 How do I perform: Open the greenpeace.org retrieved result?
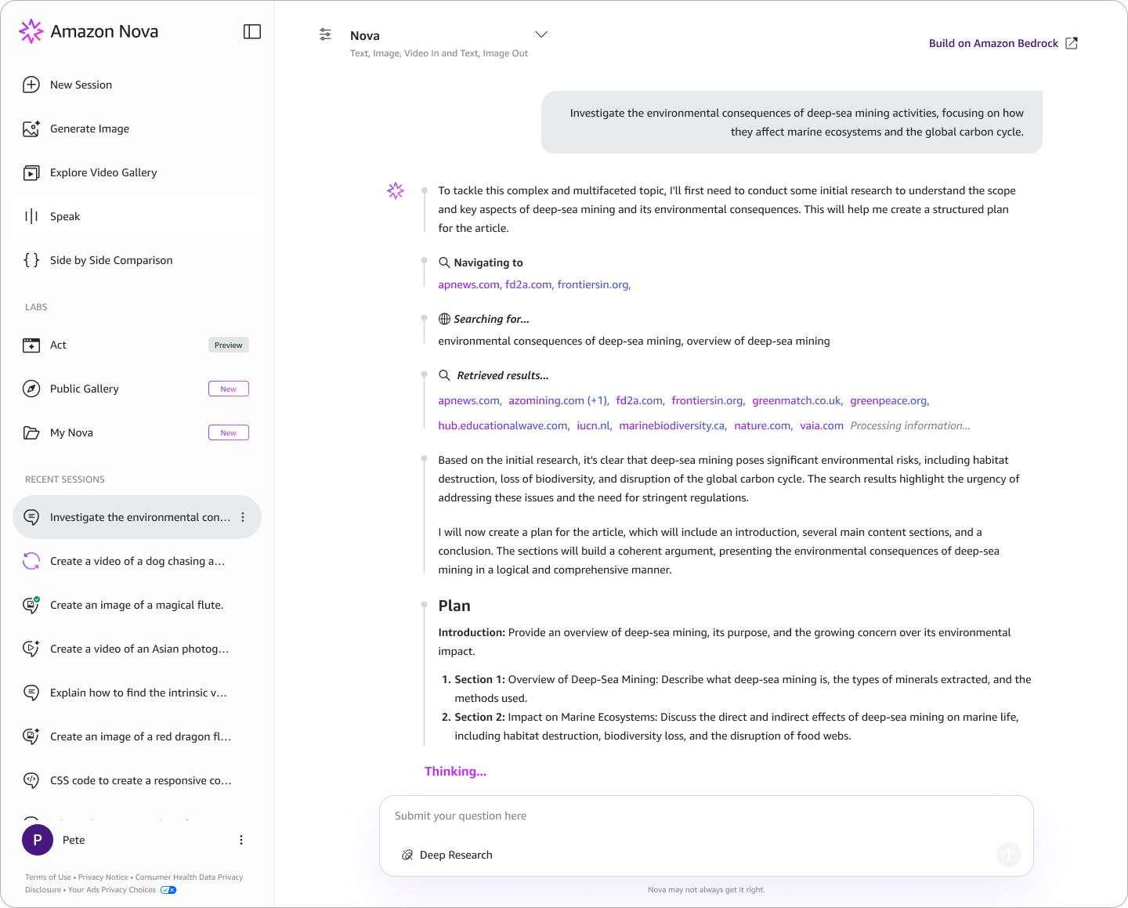[888, 400]
